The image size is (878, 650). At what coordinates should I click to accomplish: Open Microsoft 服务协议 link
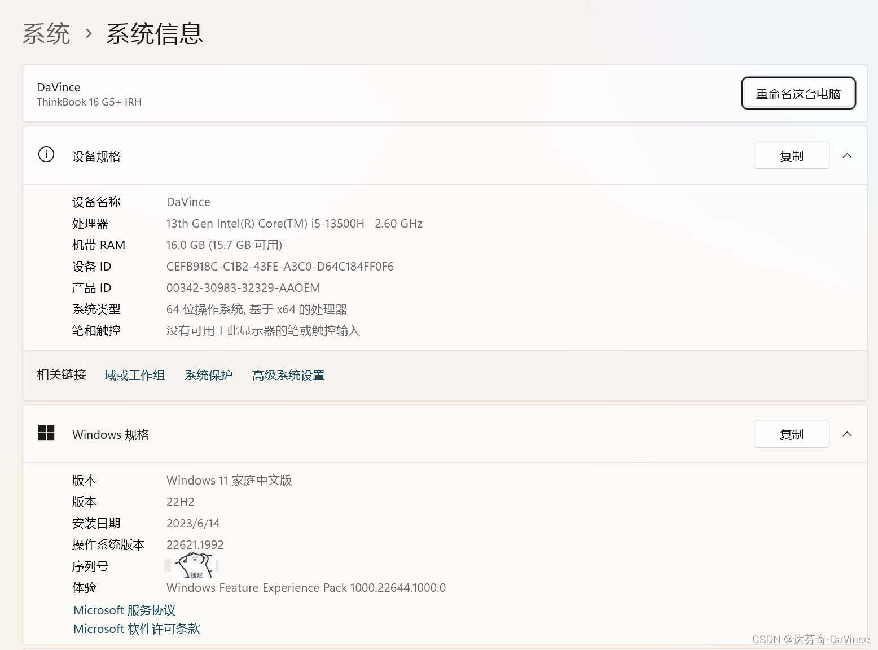125,610
